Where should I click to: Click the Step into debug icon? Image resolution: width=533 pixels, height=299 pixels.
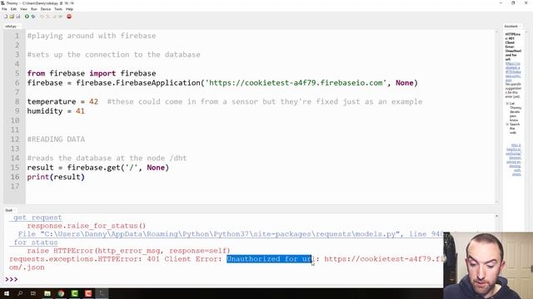tap(48, 17)
